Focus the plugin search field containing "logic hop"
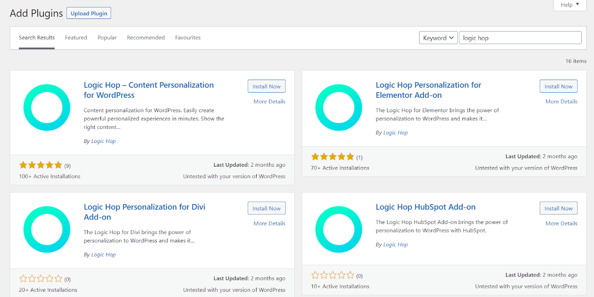Viewport: 594px width, 297px height. (520, 38)
